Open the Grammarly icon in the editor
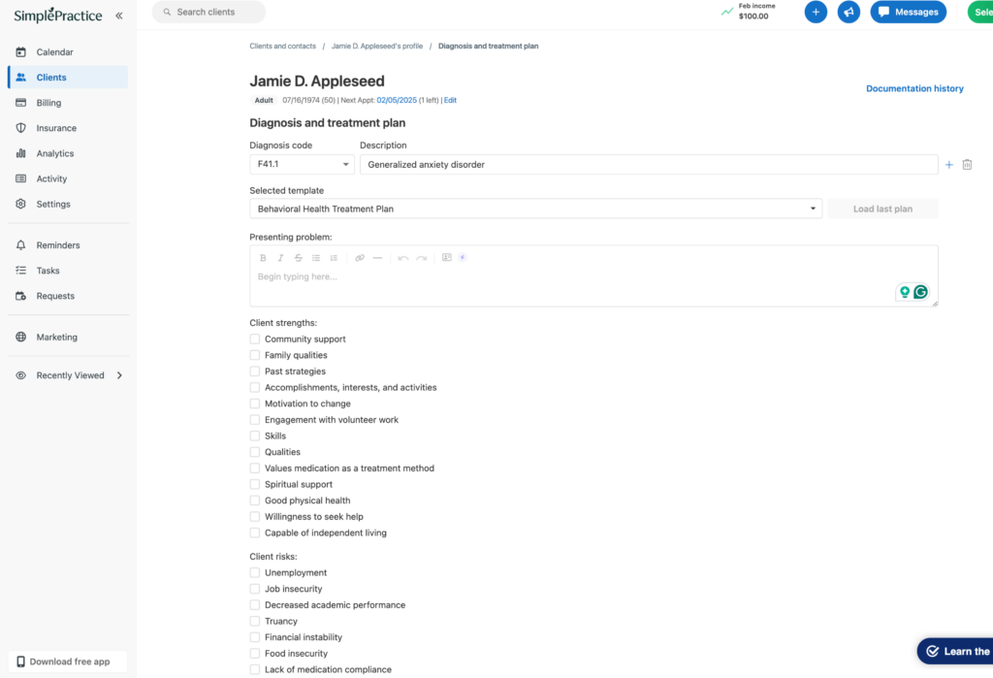Screen dimensions: 993x678 click(x=919, y=291)
